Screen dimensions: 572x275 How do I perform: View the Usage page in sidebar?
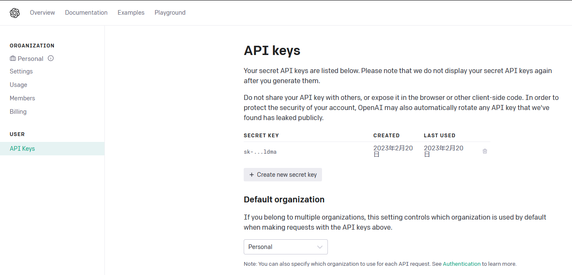click(x=19, y=85)
